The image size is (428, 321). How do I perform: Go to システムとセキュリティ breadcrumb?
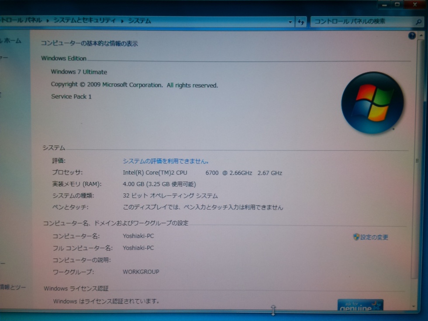[x=84, y=21]
